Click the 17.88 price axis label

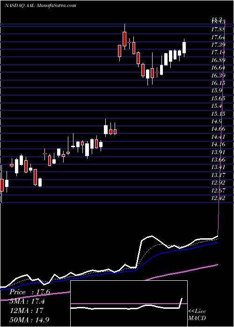[218, 29]
